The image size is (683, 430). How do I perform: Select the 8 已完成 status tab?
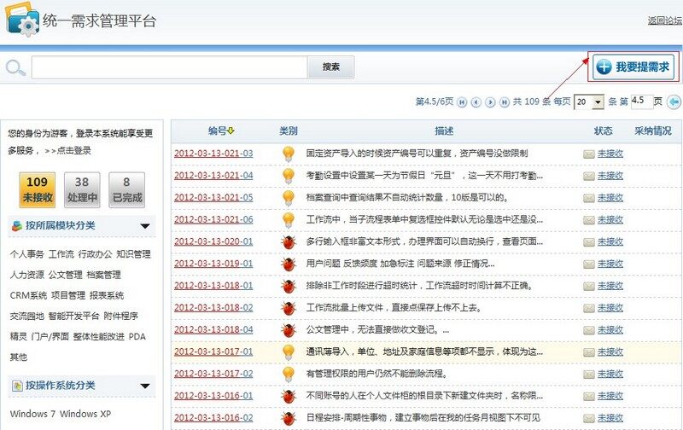126,189
